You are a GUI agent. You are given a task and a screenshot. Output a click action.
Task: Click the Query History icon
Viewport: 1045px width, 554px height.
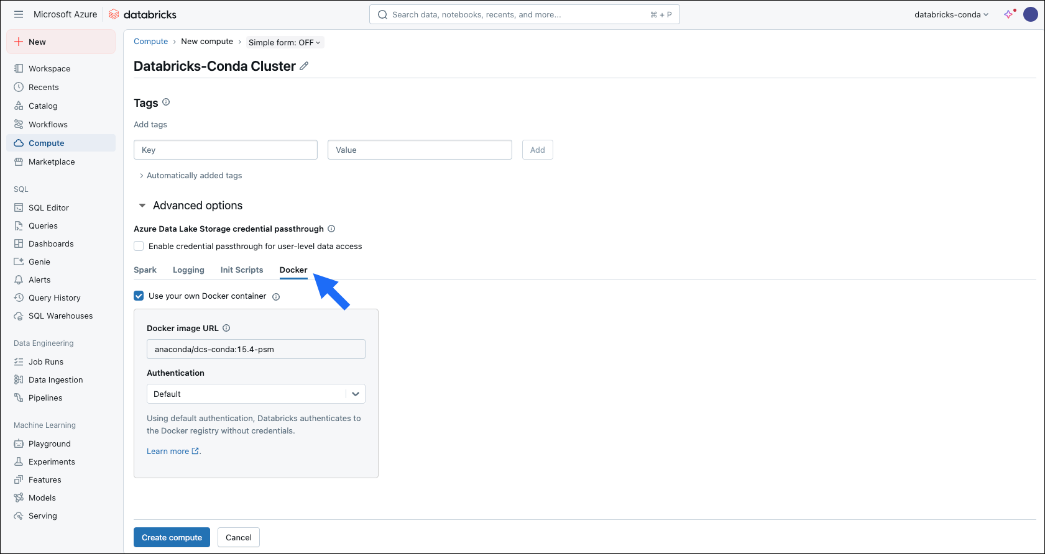[19, 297]
